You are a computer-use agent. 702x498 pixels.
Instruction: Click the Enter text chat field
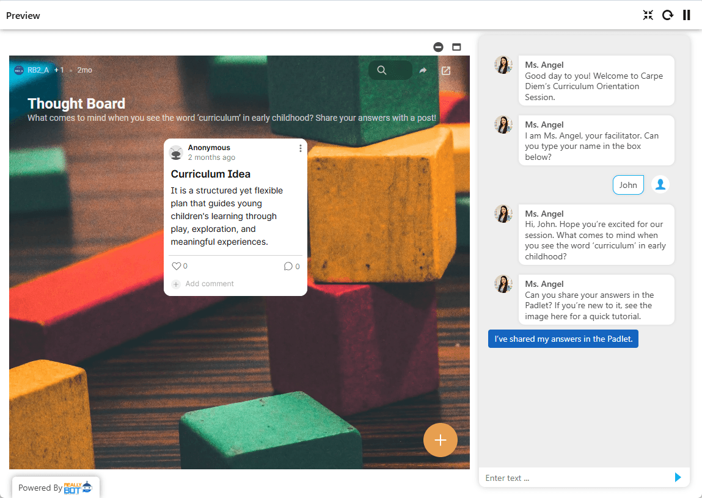click(x=574, y=478)
